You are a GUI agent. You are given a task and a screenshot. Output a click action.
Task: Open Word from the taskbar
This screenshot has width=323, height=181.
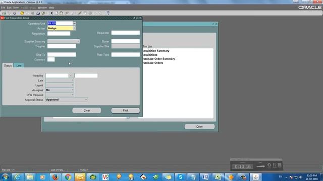point(205,177)
